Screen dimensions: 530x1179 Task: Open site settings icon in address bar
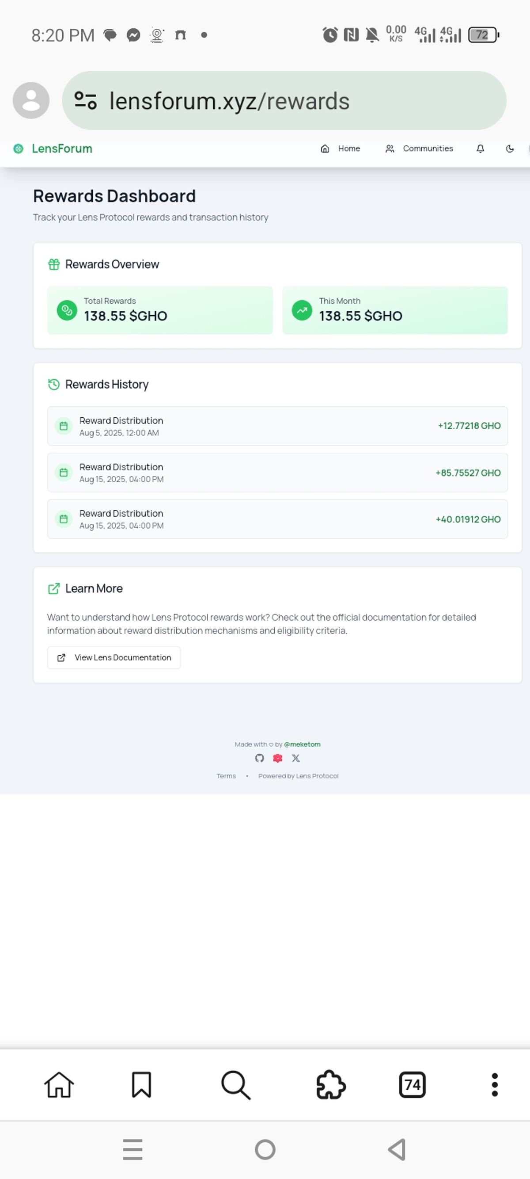click(x=86, y=101)
